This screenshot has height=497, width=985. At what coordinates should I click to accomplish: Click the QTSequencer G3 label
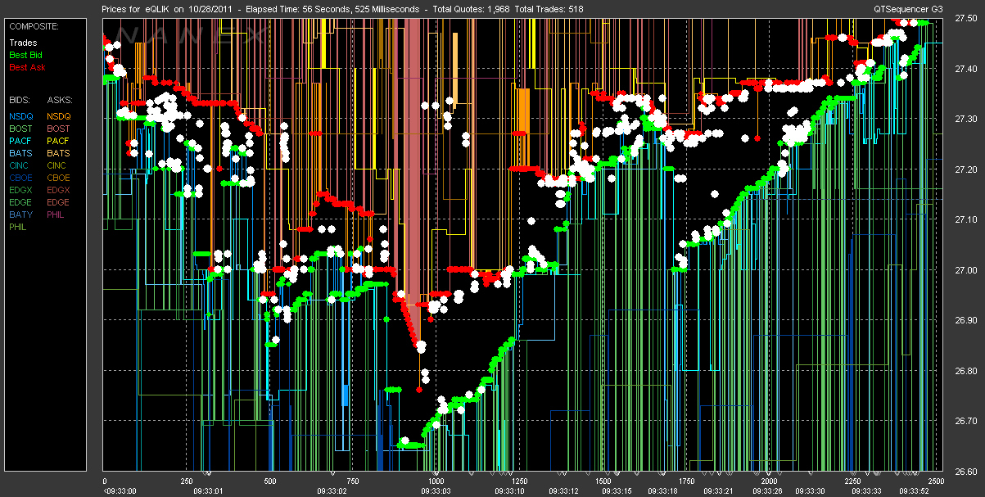tap(908, 8)
